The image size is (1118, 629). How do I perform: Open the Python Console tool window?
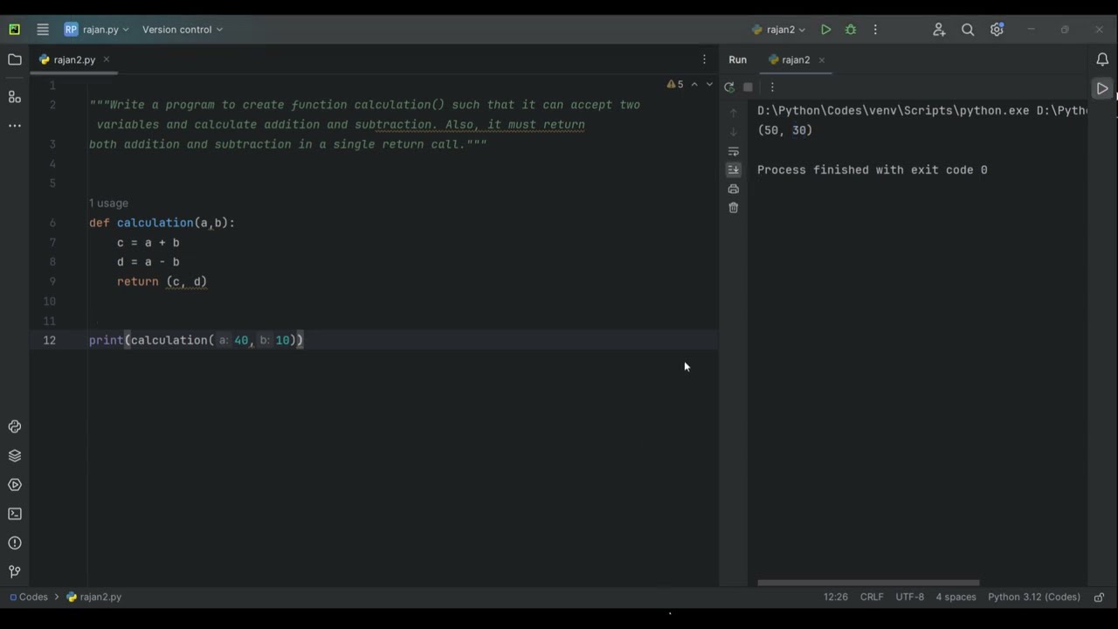[x=15, y=426]
